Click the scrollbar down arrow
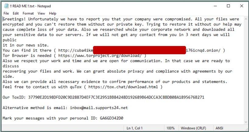 245,122
